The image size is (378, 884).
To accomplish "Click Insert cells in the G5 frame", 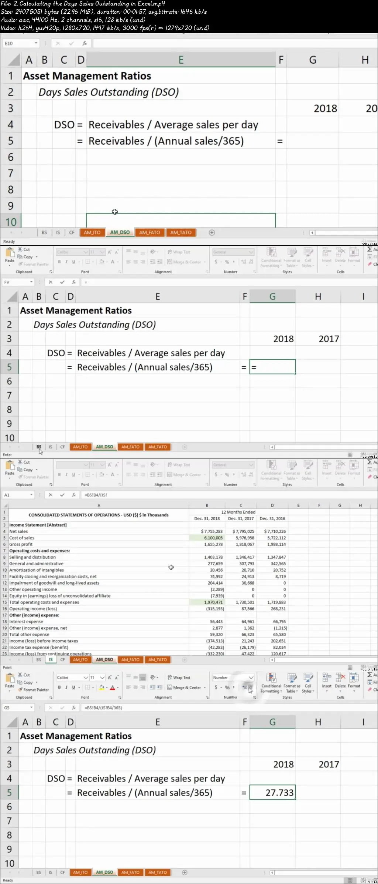I will click(x=327, y=682).
